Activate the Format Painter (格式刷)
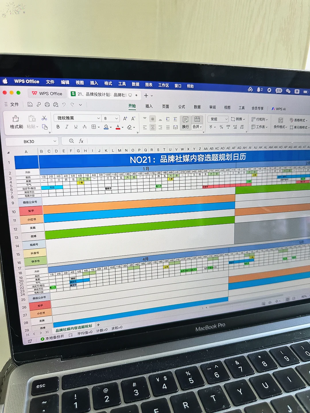The image size is (310, 413). tap(16, 122)
